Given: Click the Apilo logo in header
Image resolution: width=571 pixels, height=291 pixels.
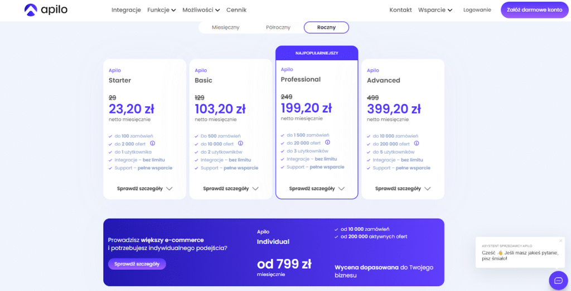Looking at the screenshot, I should (x=46, y=10).
